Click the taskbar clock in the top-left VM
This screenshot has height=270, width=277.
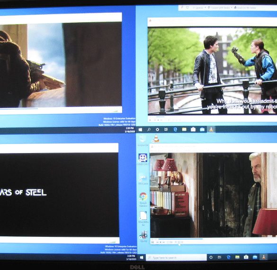point(130,130)
